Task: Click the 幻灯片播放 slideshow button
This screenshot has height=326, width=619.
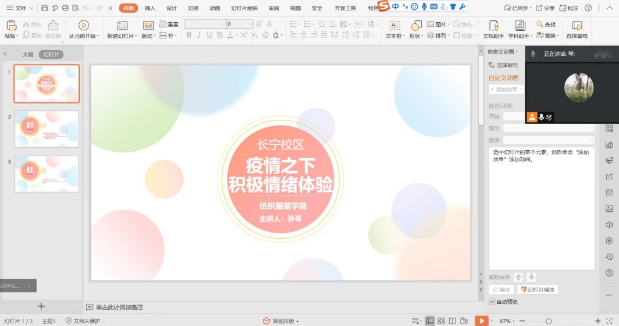Action: 538,289
